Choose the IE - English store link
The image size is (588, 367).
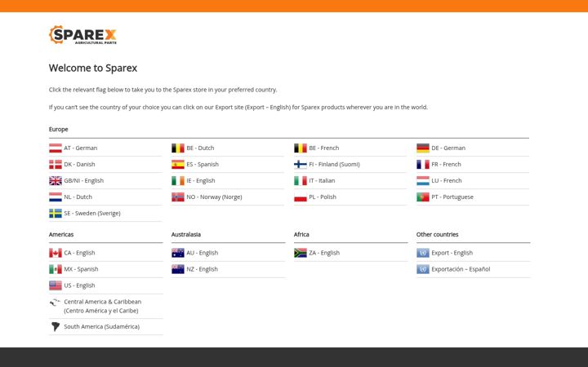(201, 180)
